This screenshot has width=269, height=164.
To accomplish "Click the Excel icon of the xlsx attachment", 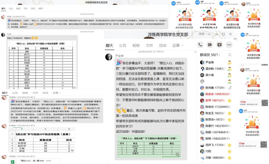I will click(12, 162).
